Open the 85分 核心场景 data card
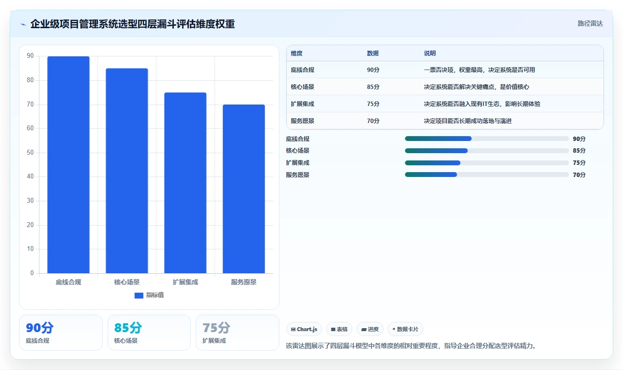 click(149, 333)
